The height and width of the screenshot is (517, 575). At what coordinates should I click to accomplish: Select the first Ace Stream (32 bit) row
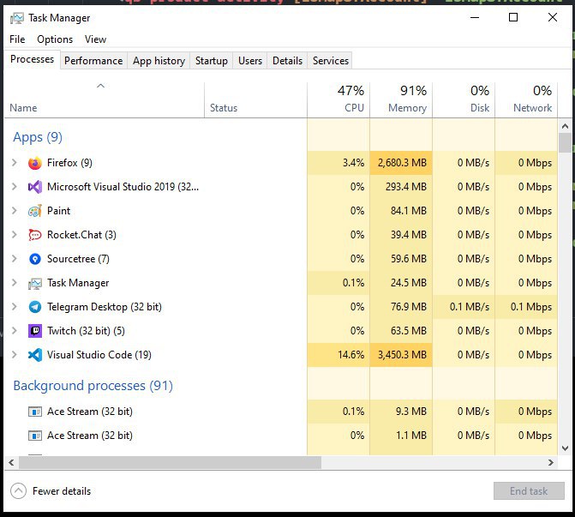point(281,412)
